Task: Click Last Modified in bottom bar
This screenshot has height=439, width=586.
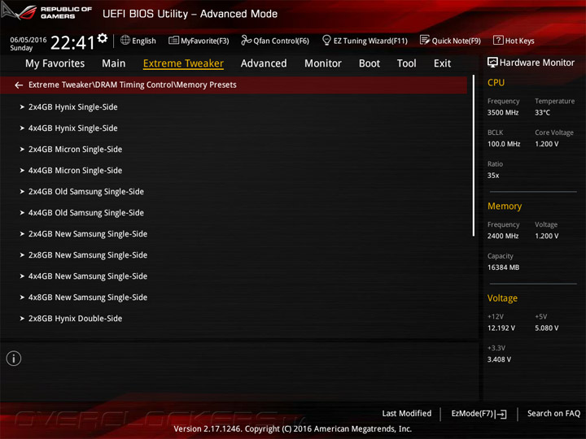Action: pyautogui.click(x=407, y=413)
